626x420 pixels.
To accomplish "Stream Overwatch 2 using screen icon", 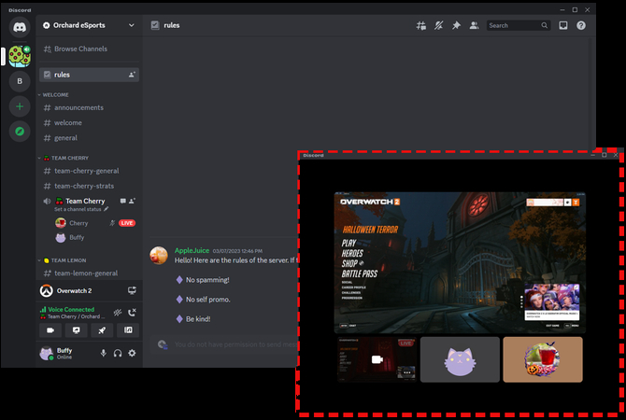I will coord(132,290).
